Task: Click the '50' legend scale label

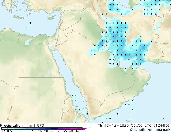Action: click(83, 131)
